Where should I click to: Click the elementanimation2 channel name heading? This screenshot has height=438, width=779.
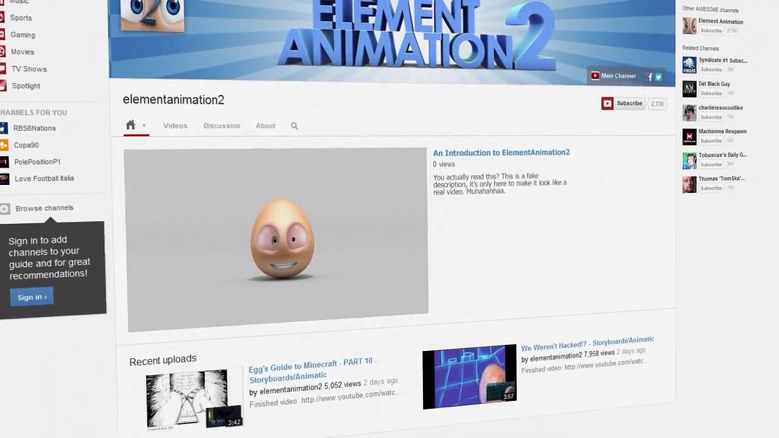tap(173, 100)
